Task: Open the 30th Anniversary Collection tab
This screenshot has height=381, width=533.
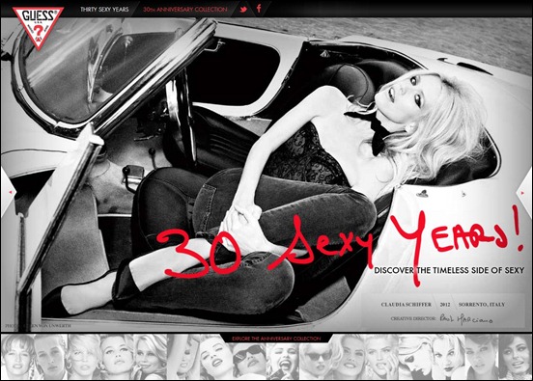Action: tap(185, 10)
